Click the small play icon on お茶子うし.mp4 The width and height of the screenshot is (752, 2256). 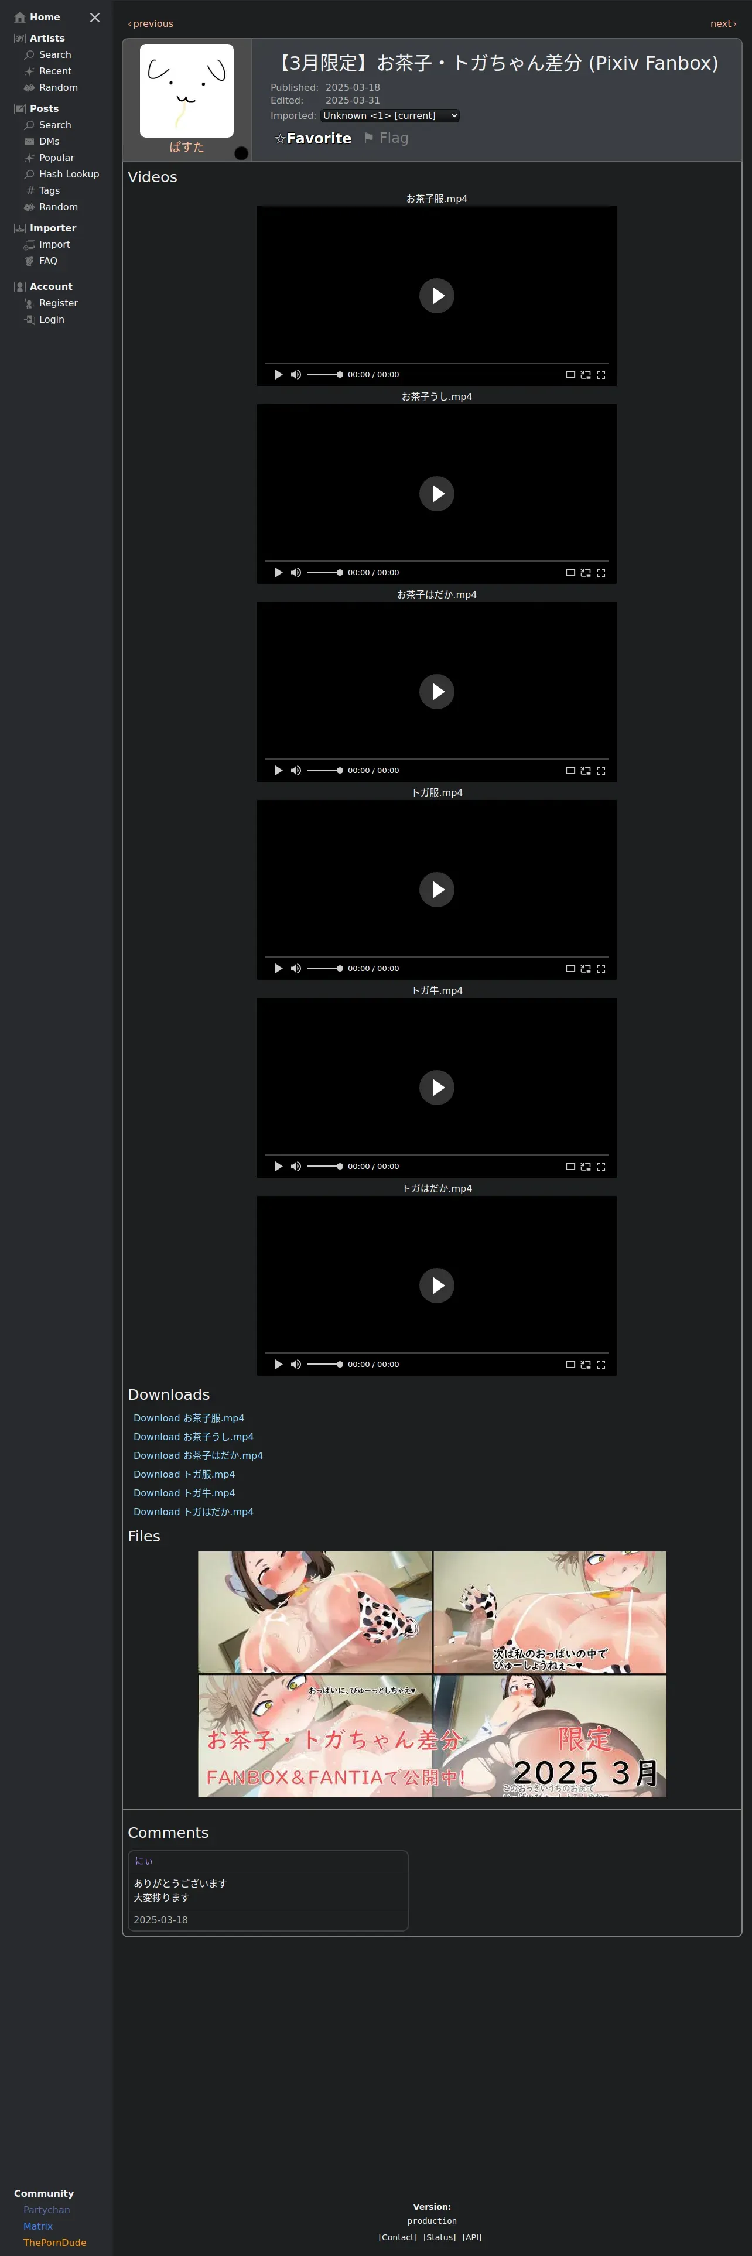pos(278,573)
